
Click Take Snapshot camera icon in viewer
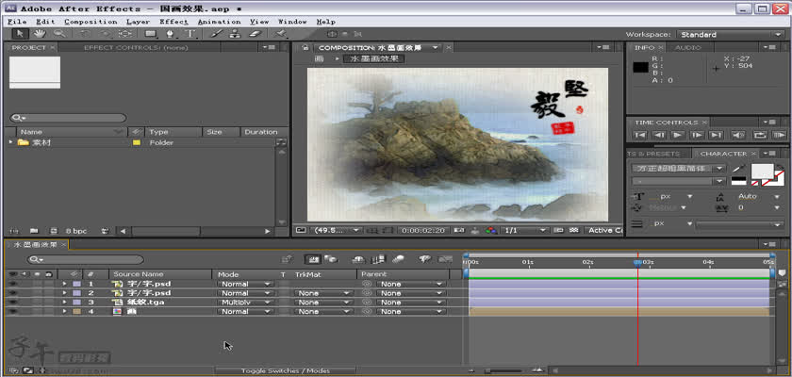(459, 230)
